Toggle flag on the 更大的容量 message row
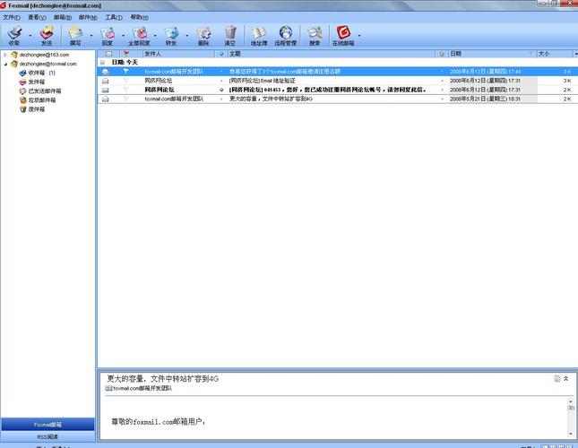The height and width of the screenshot is (448, 578). click(125, 99)
